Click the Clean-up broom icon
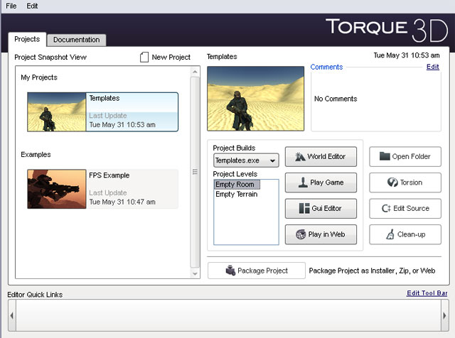This screenshot has height=338, width=455. (390, 234)
